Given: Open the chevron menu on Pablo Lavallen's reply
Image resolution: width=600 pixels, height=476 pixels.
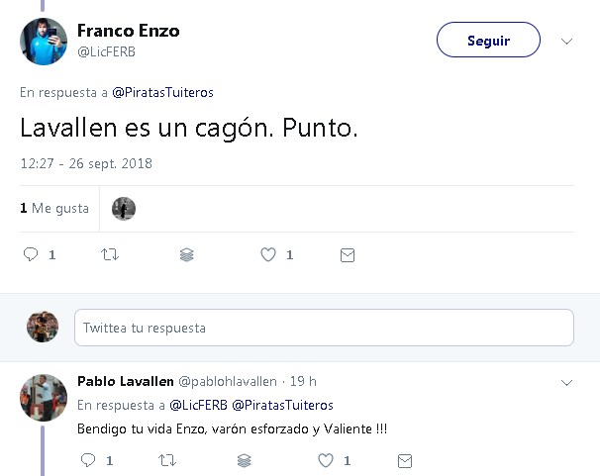Looking at the screenshot, I should coord(566,382).
